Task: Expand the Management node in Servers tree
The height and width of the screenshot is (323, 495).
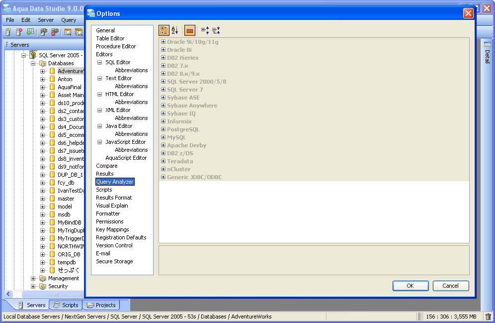Action: [33, 278]
